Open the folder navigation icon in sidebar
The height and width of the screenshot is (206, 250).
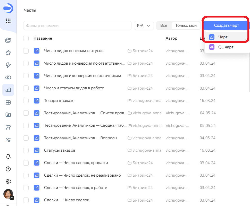8,115
